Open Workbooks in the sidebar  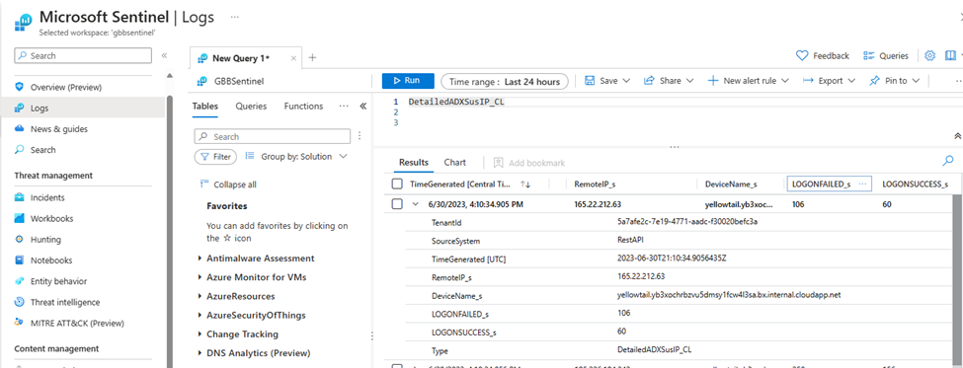[51, 218]
